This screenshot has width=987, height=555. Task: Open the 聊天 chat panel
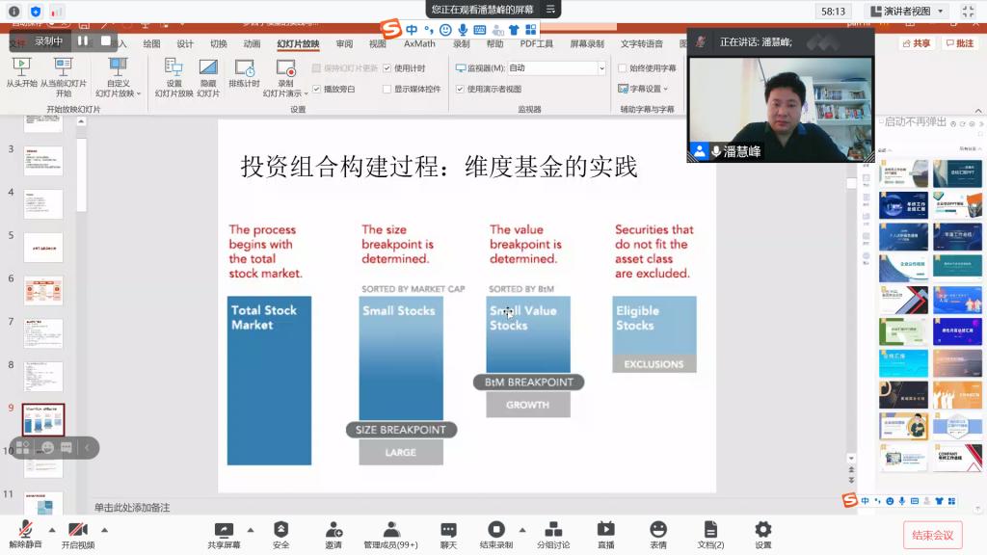pyautogui.click(x=448, y=535)
